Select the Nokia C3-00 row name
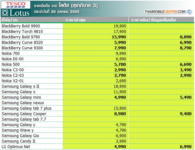 [x=13, y=70]
